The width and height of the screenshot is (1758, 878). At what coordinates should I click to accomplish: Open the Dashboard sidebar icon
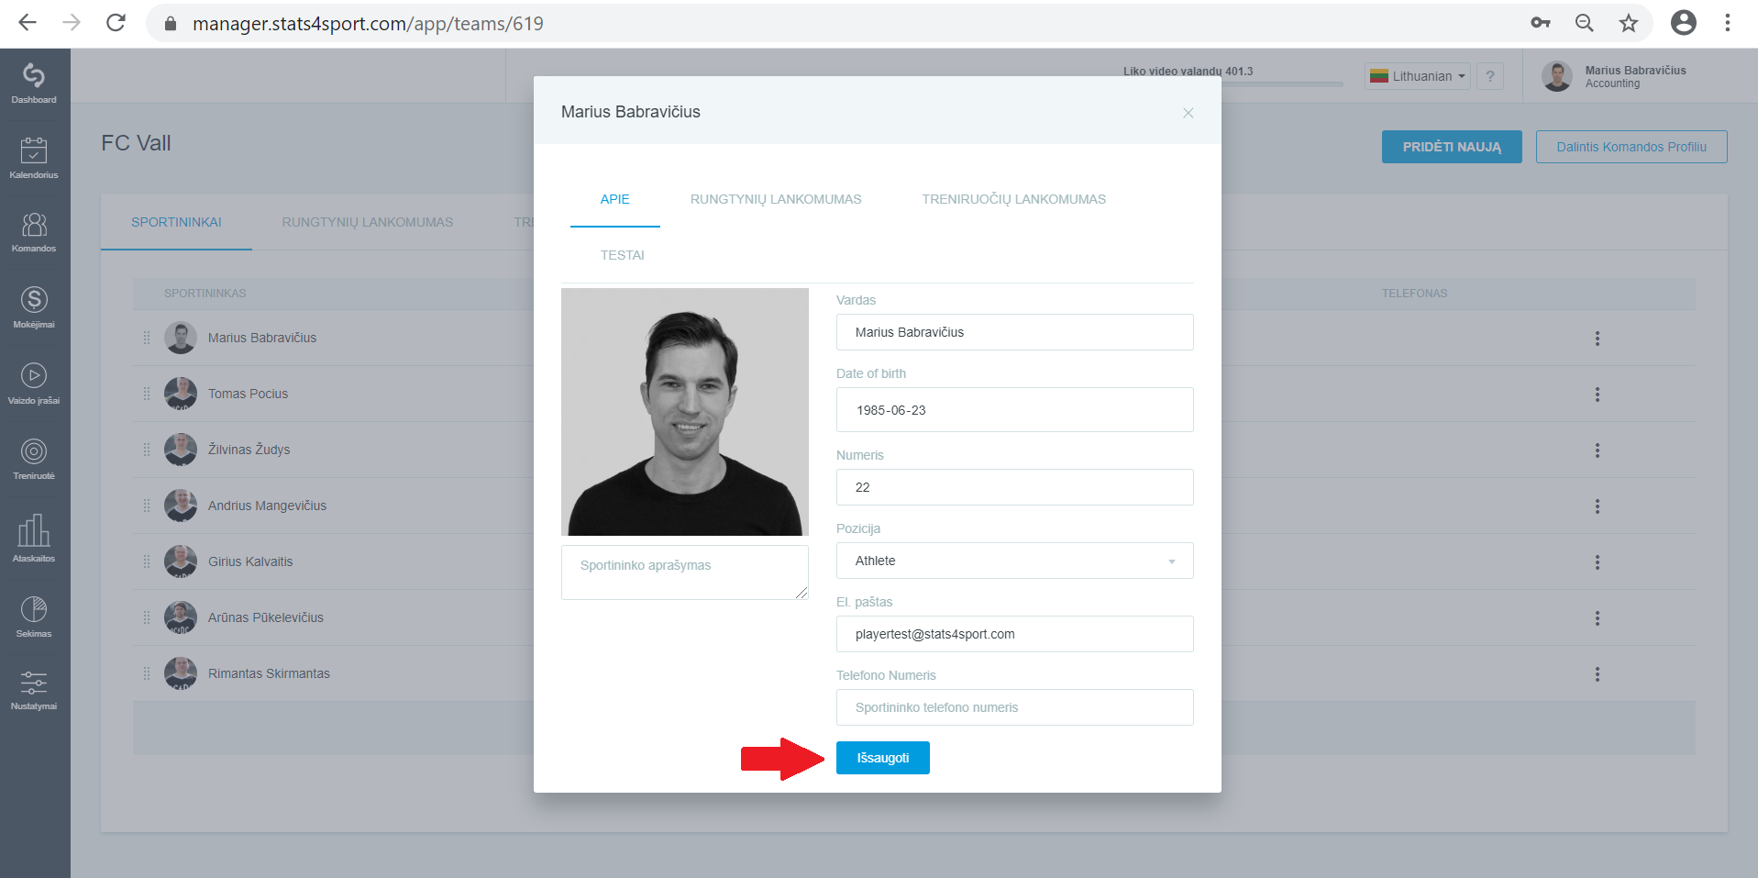click(34, 83)
